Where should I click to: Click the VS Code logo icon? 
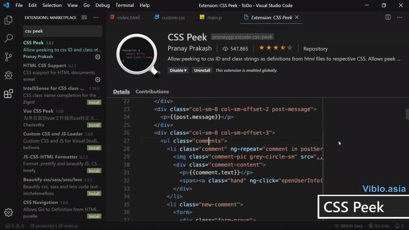[6, 5]
